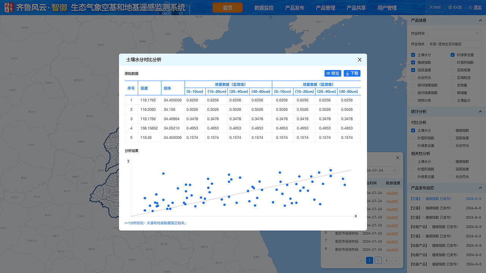Click the 经度 column header
Image resolution: width=486 pixels, height=273 pixels.
pyautogui.click(x=150, y=88)
